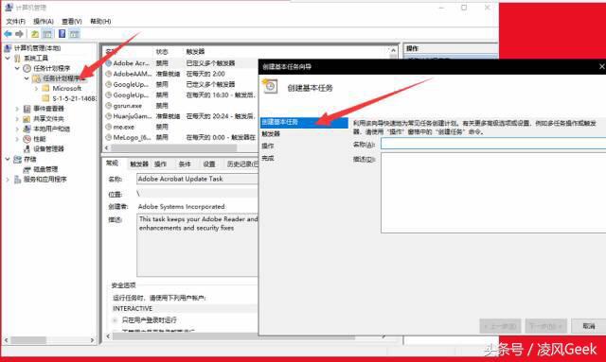Switch to the 条件 tab

coord(185,164)
